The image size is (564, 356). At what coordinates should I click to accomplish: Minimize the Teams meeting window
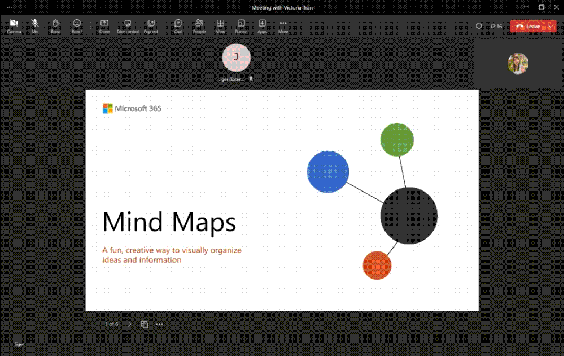[526, 7]
